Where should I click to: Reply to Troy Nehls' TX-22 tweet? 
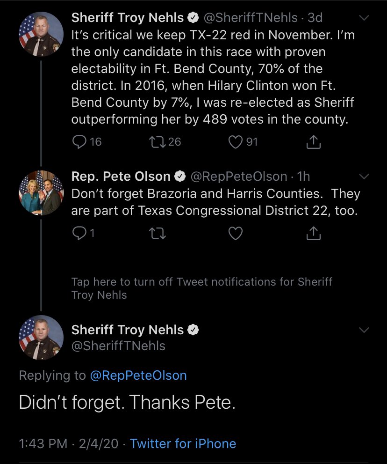(x=79, y=142)
